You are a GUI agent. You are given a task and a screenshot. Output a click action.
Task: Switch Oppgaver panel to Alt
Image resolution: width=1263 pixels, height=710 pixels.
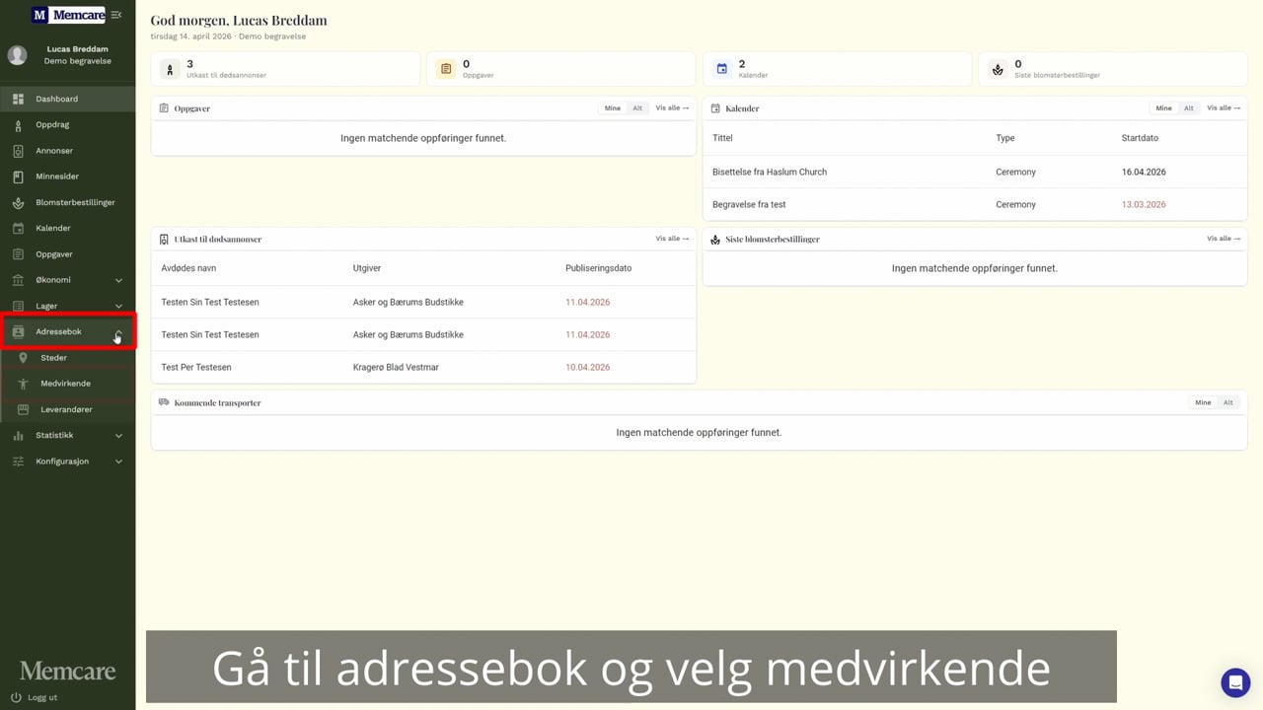637,108
